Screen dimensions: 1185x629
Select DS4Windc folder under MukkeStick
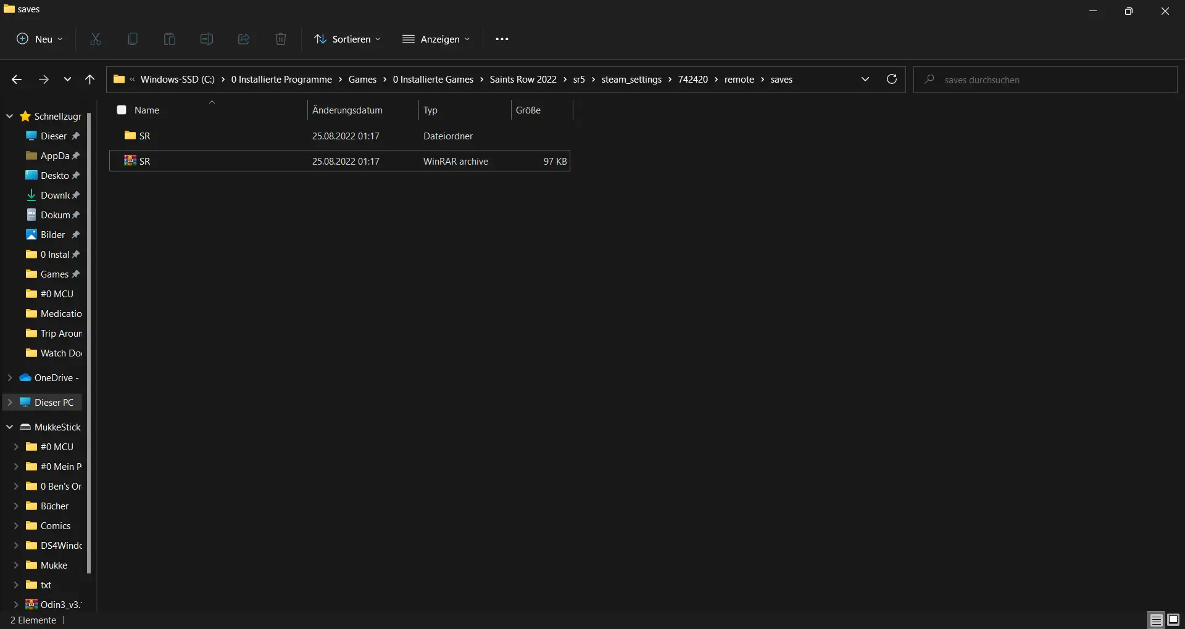(53, 545)
